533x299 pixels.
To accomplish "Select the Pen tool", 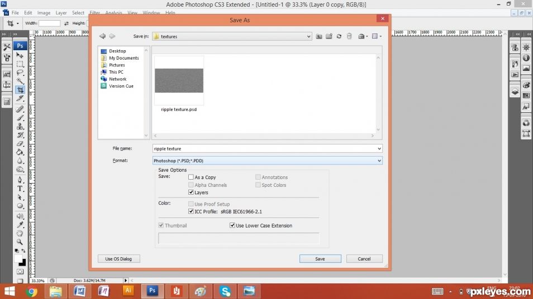I will tap(20, 180).
